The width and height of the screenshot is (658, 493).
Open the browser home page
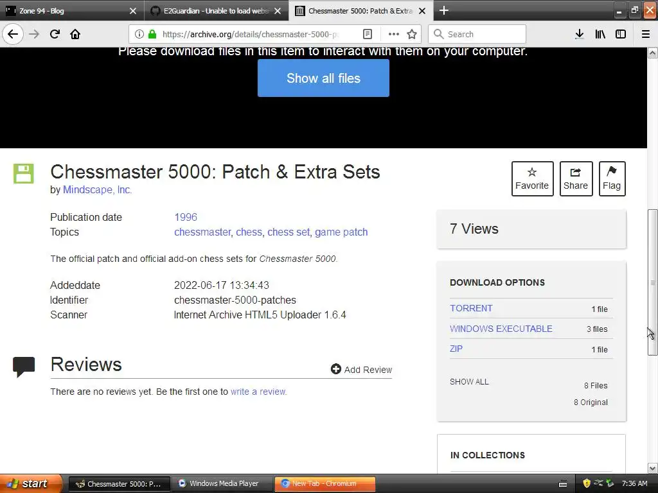coord(75,34)
